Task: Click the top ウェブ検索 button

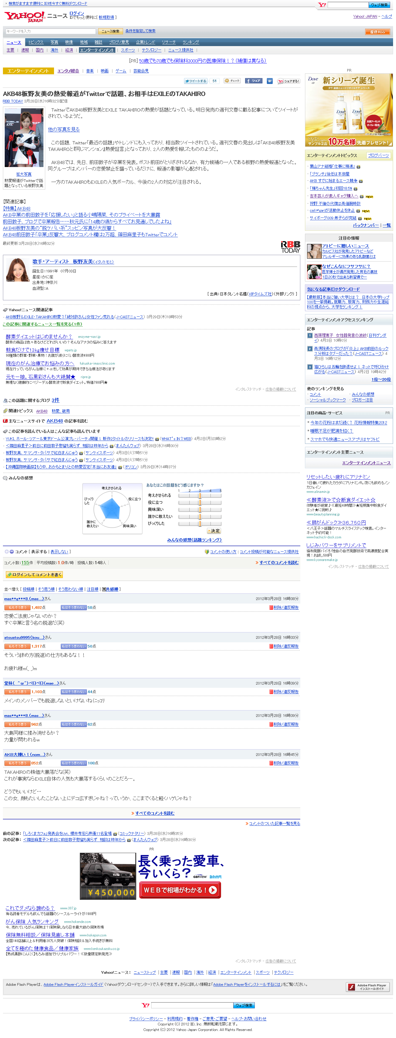Action: coord(379,5)
